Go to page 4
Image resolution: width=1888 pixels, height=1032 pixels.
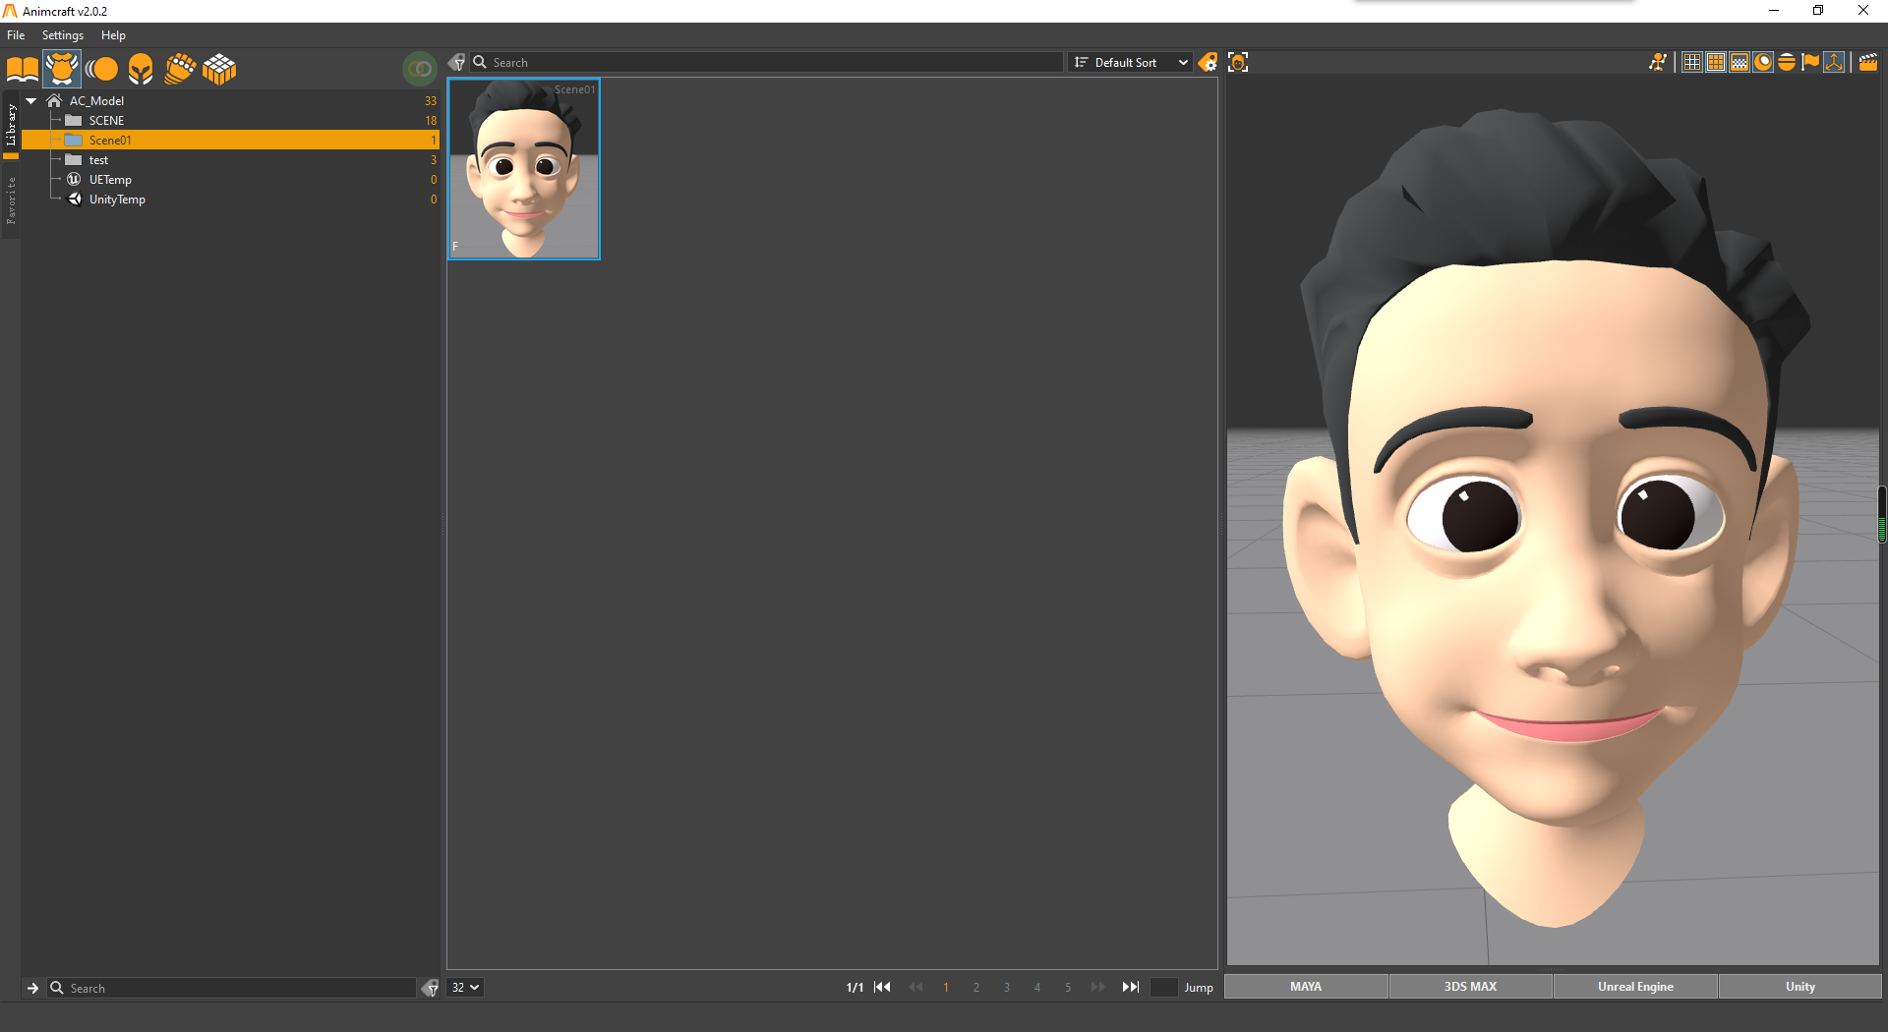[1037, 987]
